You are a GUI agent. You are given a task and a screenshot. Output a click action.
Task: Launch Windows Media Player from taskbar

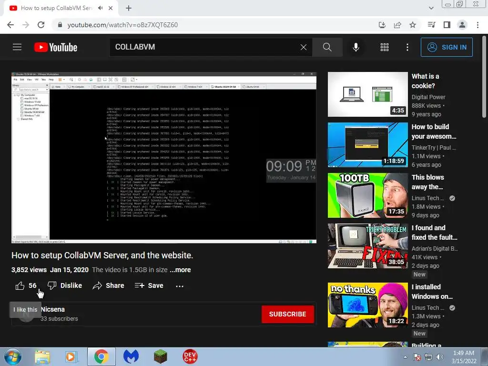coord(71,356)
